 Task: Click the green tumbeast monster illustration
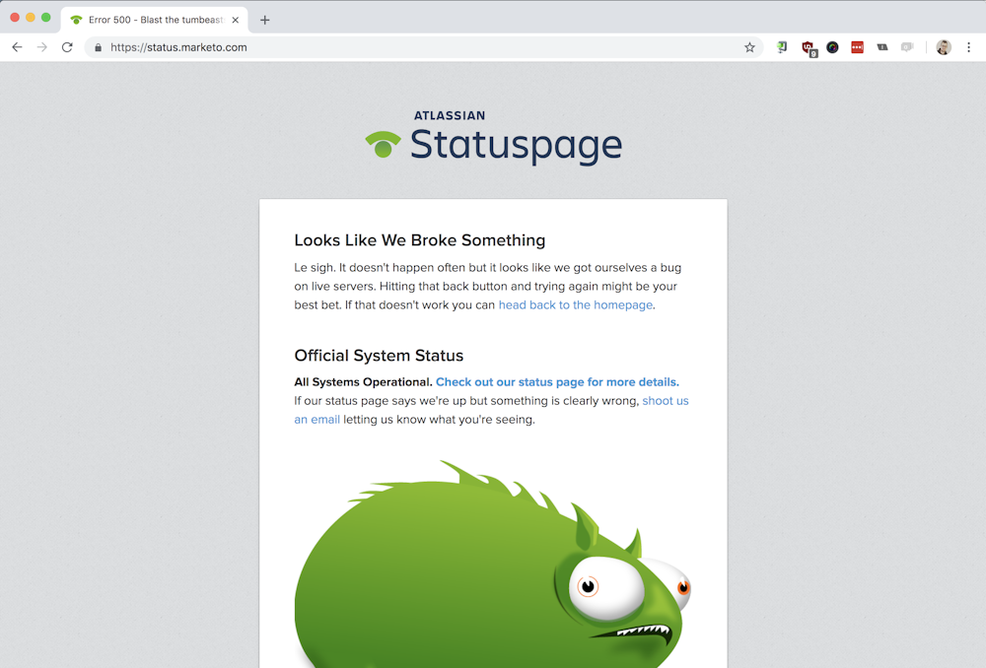coord(492,565)
